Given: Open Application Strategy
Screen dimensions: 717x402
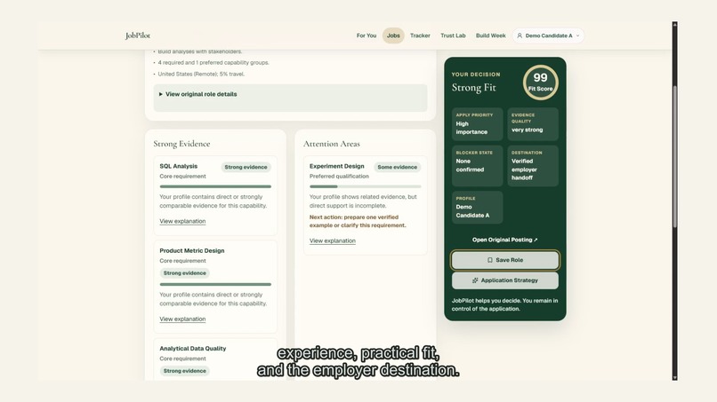Looking at the screenshot, I should coord(504,280).
